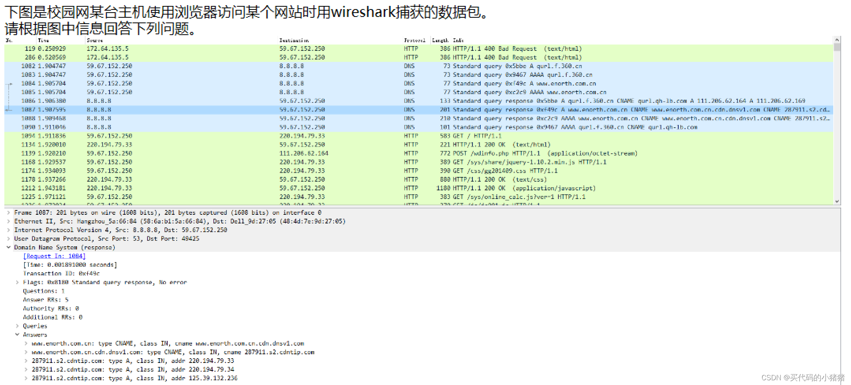Click the Answer RRs: 5 field
Screen dimensions: 851x385
click(x=46, y=299)
